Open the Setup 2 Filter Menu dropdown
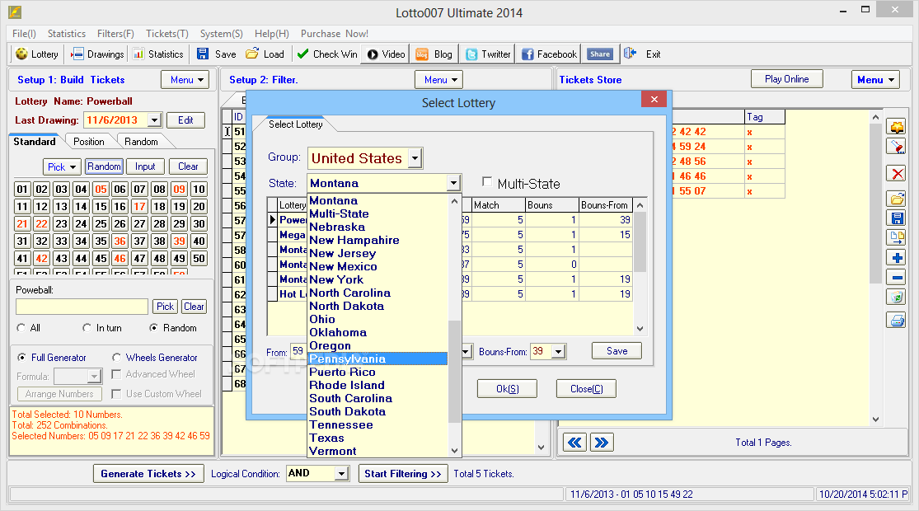Image resolution: width=919 pixels, height=511 pixels. pyautogui.click(x=439, y=80)
